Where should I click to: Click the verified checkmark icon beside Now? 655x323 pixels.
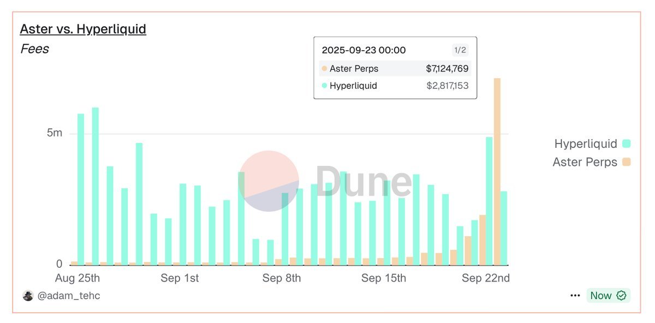pos(621,296)
